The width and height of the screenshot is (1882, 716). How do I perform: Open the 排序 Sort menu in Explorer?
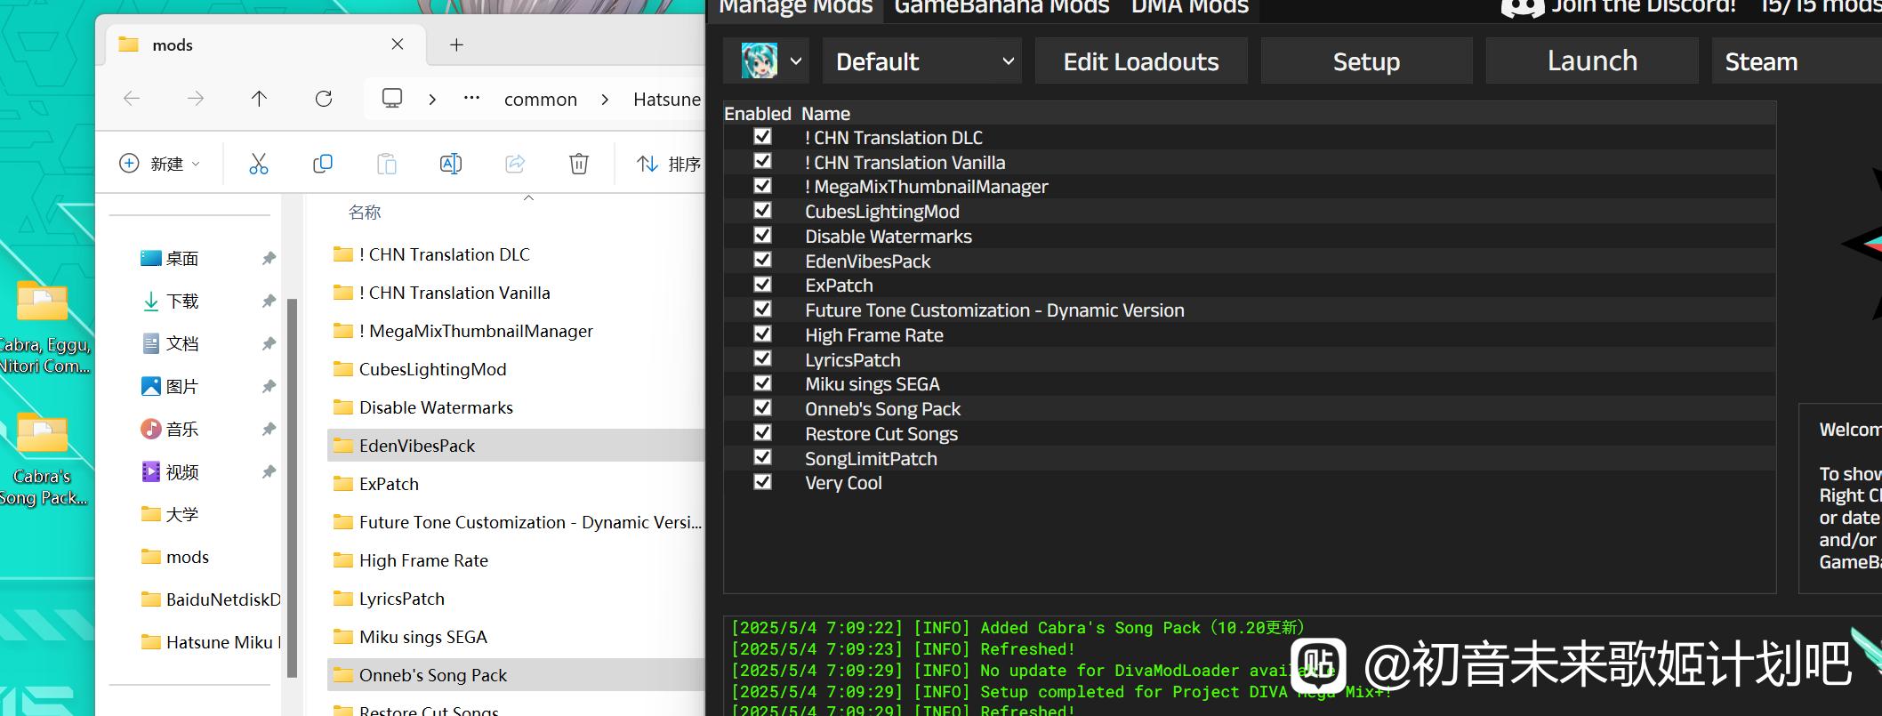(x=669, y=164)
